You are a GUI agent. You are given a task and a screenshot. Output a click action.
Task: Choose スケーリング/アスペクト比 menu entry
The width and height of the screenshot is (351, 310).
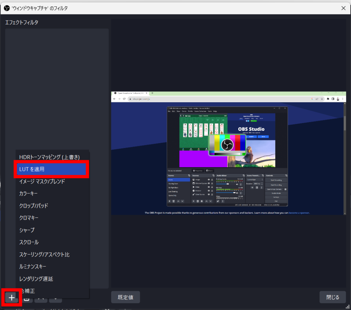[x=45, y=255]
